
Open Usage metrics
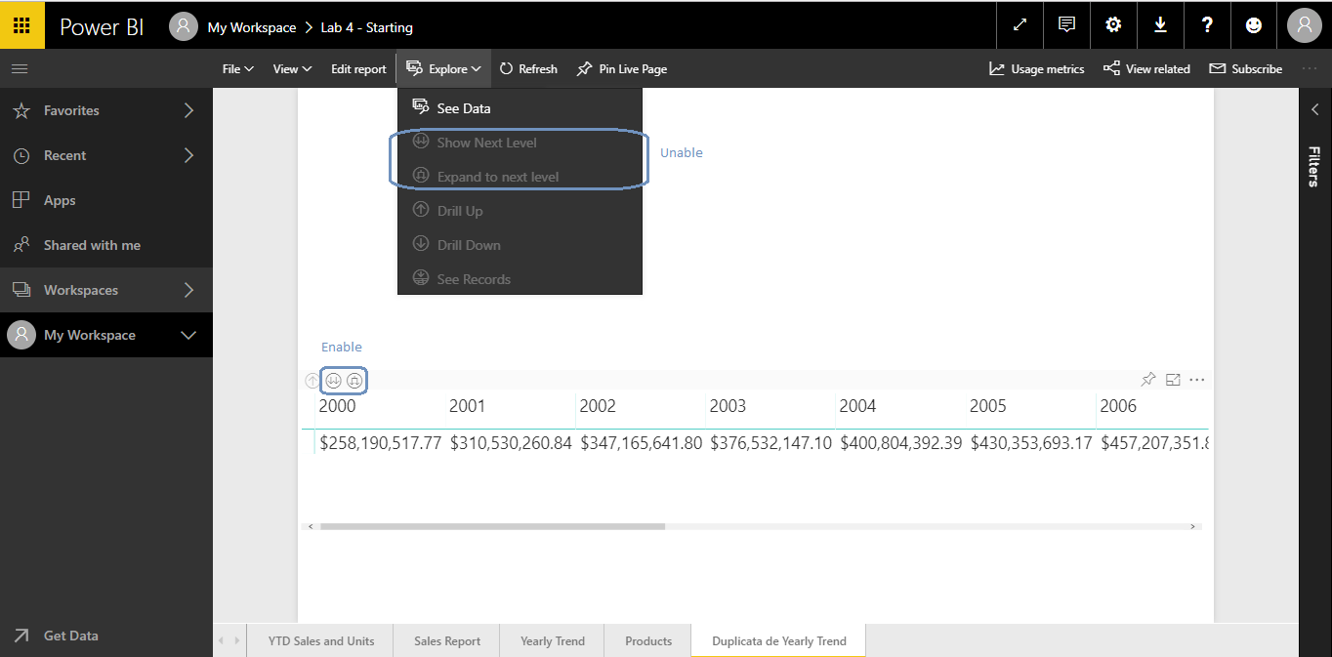pyautogui.click(x=1036, y=69)
